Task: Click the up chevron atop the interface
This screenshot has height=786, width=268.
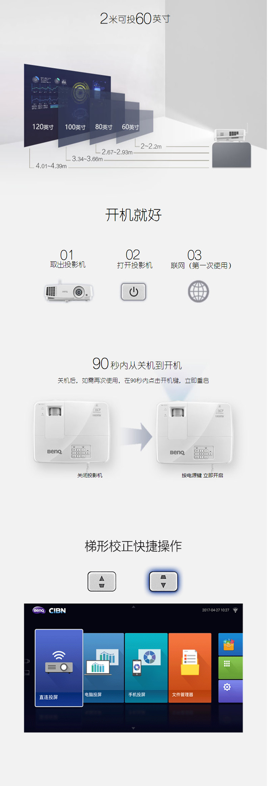Action: click(x=133, y=607)
